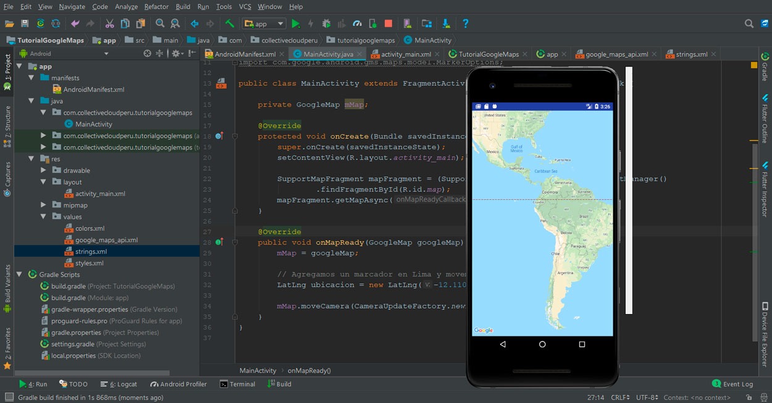
Task: Click the Android Profiler gauge icon in toolbar
Action: (x=357, y=23)
